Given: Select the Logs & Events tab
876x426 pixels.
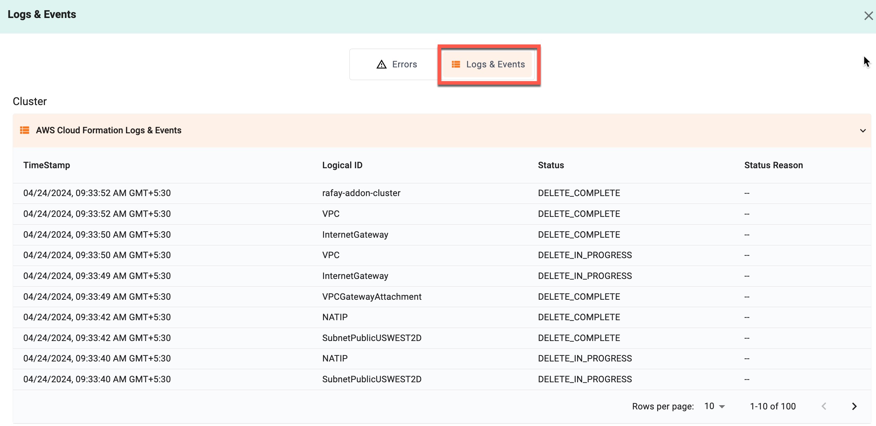Looking at the screenshot, I should click(x=488, y=64).
